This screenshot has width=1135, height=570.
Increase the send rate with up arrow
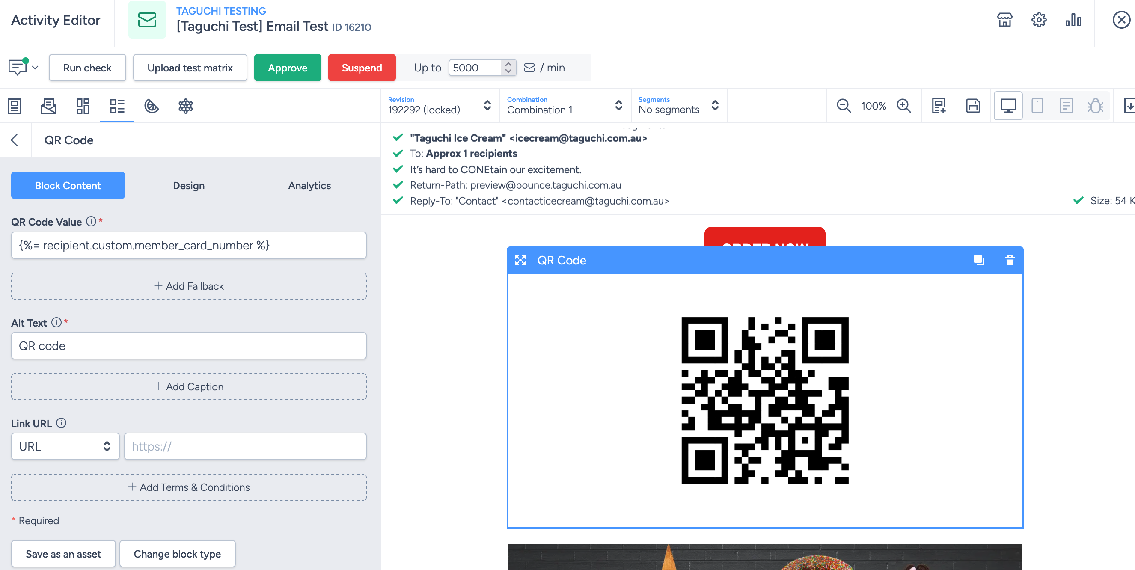(x=508, y=64)
